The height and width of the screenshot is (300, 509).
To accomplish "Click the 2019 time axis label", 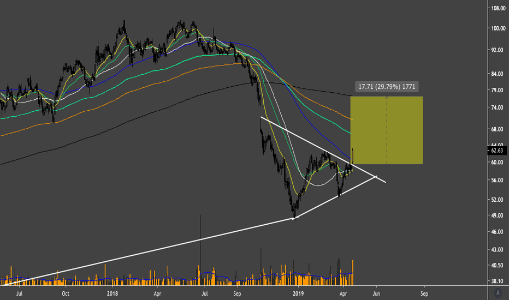I will pyautogui.click(x=298, y=294).
